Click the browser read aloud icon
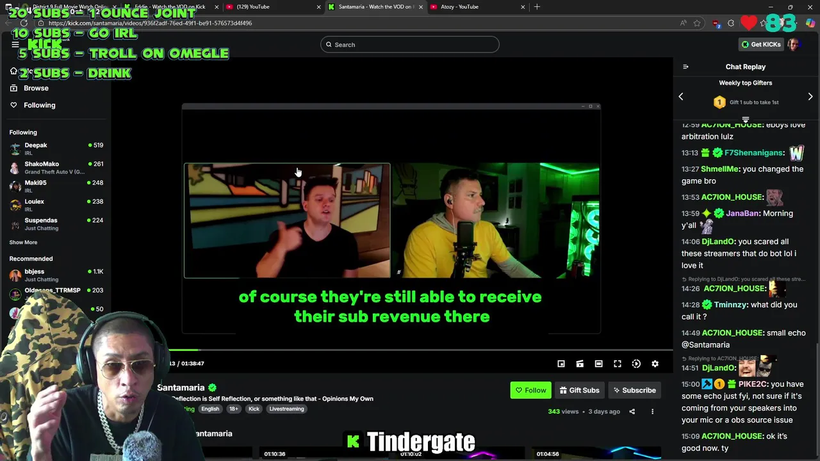 684,23
